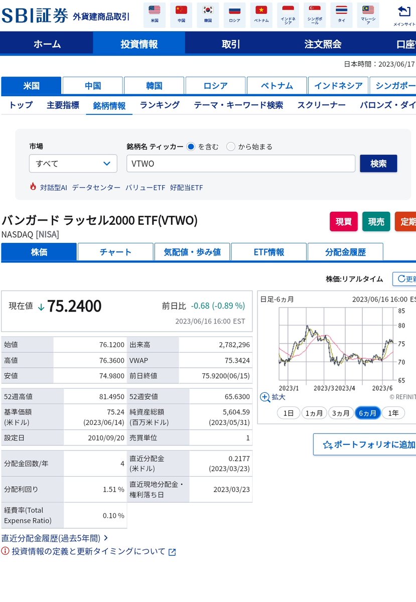Switch to the インドネシア country tab
The width and height of the screenshot is (416, 602).
click(338, 86)
